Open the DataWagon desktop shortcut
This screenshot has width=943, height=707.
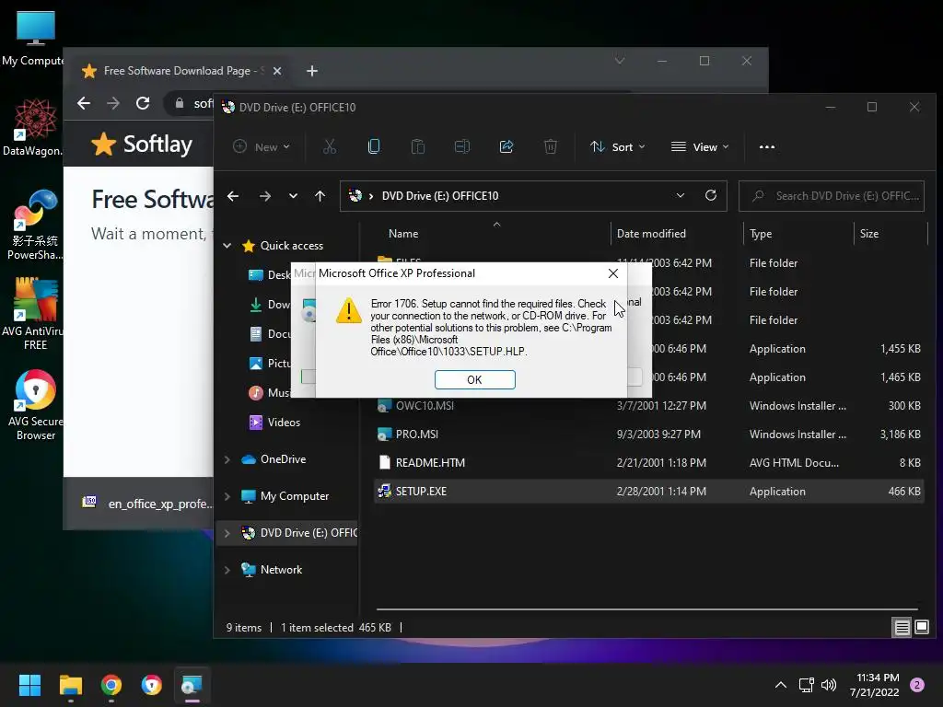pyautogui.click(x=34, y=127)
